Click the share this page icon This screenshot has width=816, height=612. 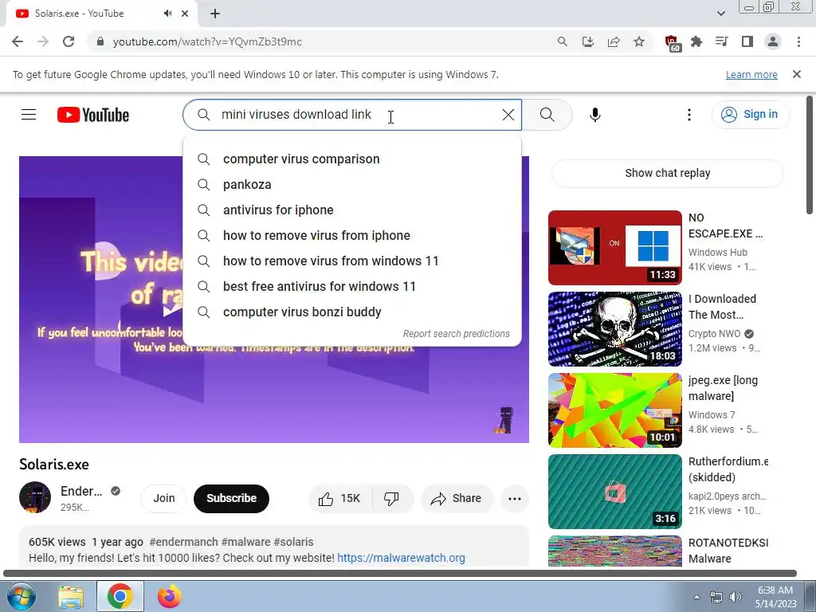pos(614,41)
